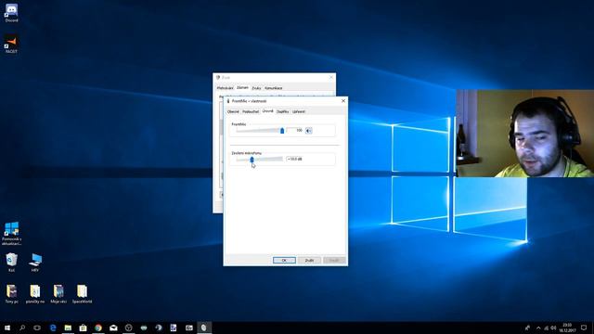Click the Použít (apply) button

(x=334, y=260)
